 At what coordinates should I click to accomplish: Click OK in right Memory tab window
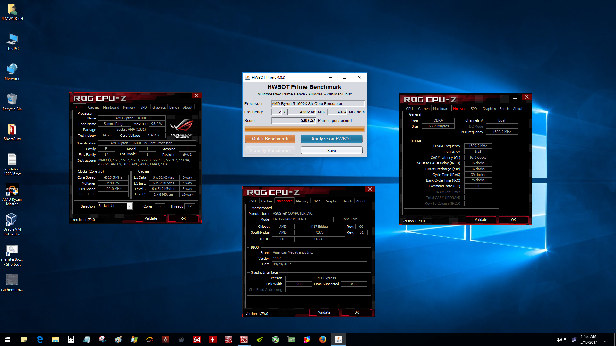click(513, 220)
